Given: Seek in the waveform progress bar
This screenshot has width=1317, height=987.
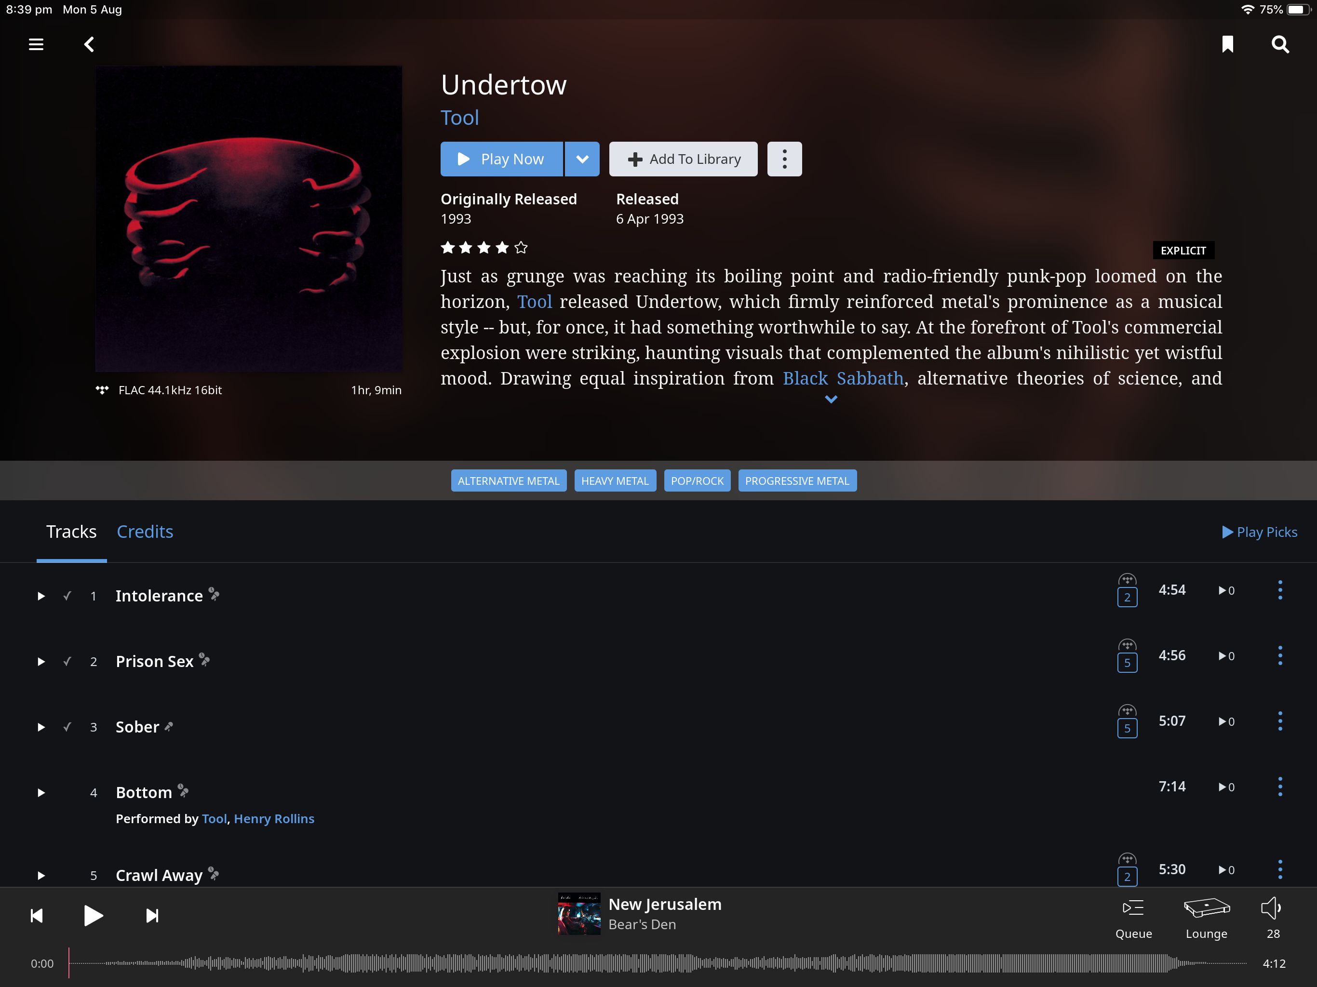Looking at the screenshot, I should click(658, 963).
